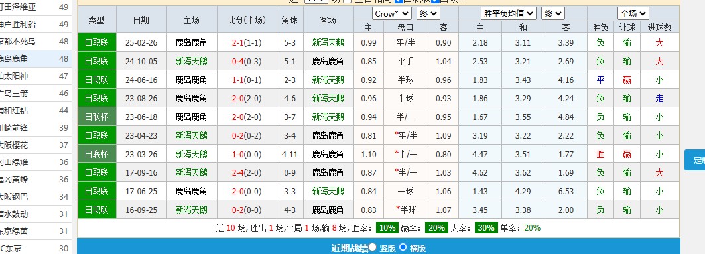Open the 2-4 score link for 17-09-16
705x254 pixels.
pyautogui.click(x=238, y=172)
